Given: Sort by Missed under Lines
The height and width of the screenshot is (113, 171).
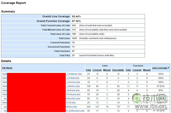Looking at the screenshot, I should (107, 70).
